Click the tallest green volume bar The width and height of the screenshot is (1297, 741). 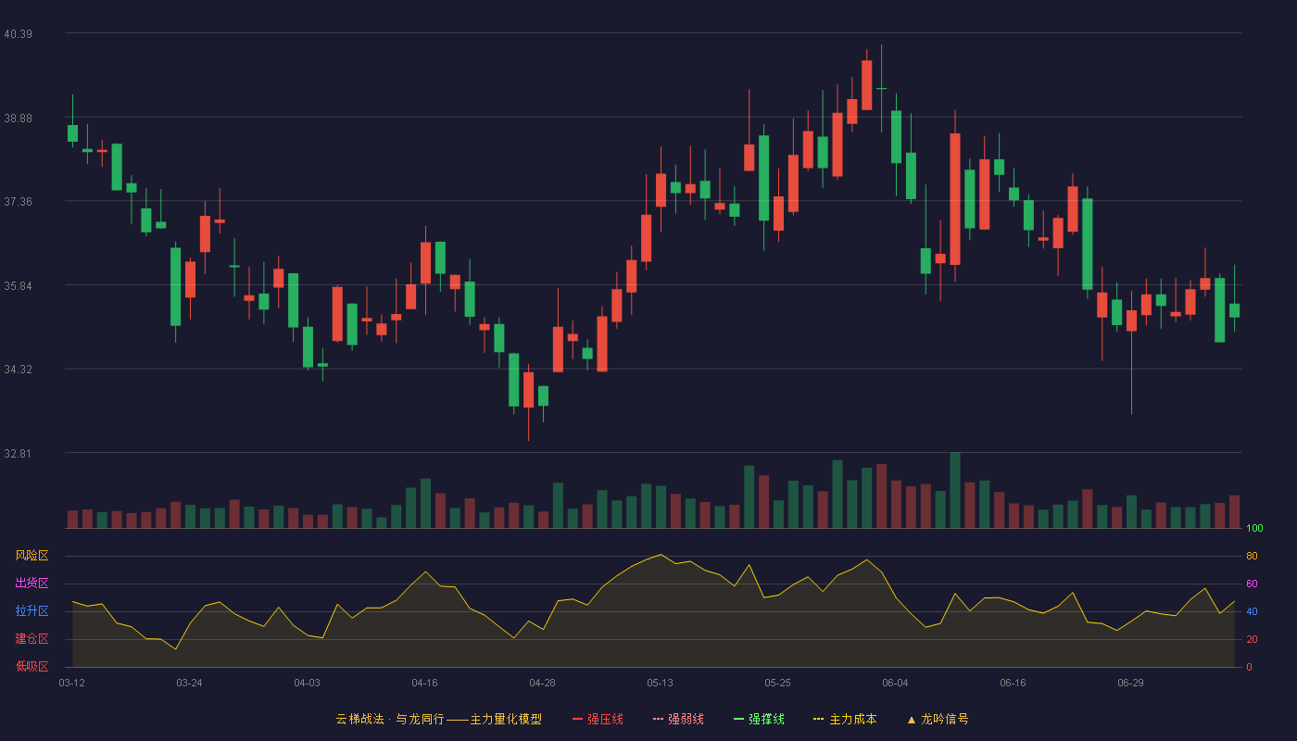coord(954,490)
